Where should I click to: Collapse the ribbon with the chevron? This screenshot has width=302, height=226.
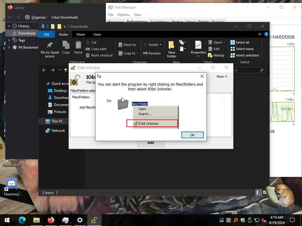pyautogui.click(x=260, y=34)
